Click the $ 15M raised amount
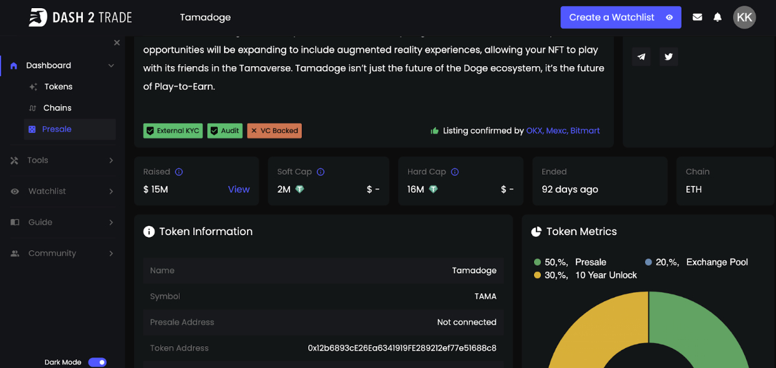776x368 pixels. click(x=156, y=189)
